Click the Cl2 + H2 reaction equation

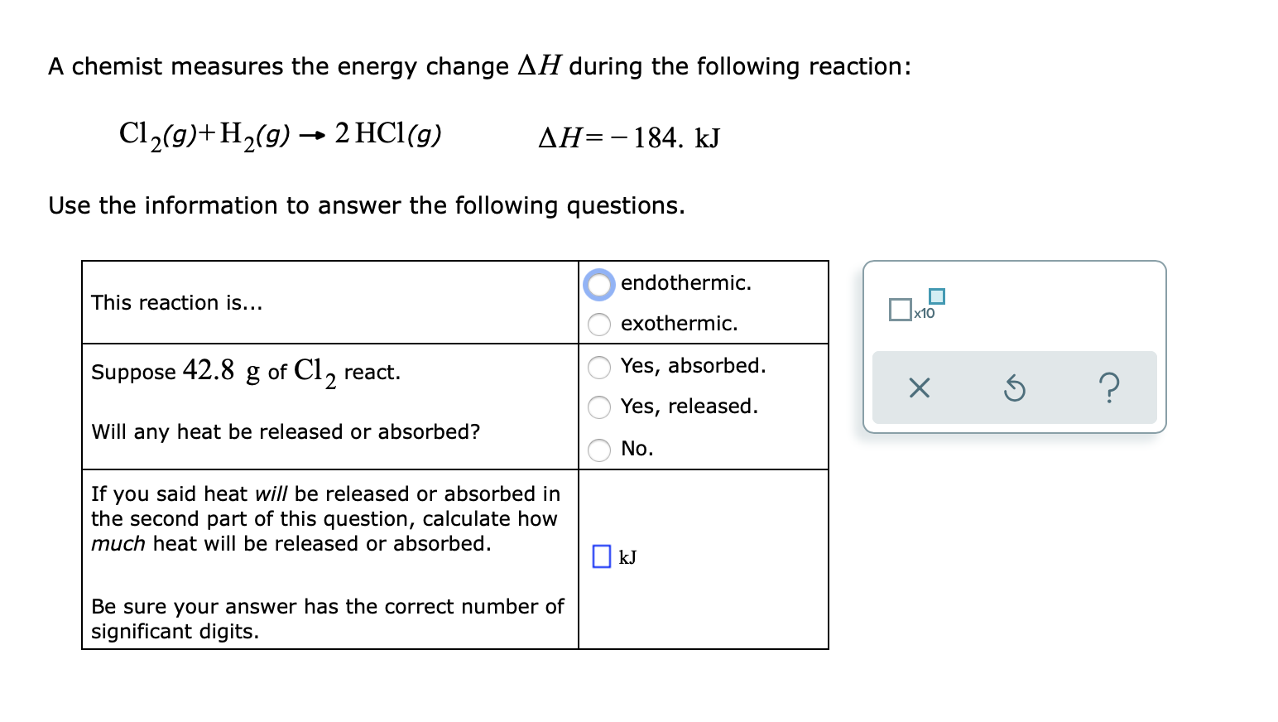[x=281, y=135]
